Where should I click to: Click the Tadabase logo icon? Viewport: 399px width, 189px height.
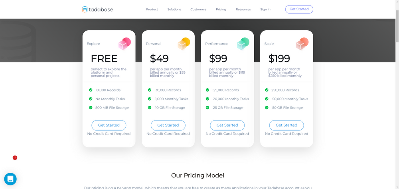85,10
